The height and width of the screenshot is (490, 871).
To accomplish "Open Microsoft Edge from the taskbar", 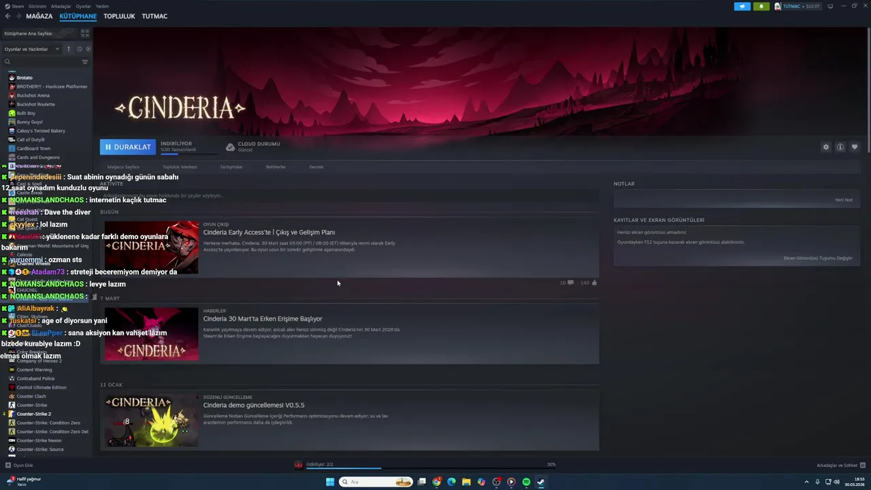I will click(x=451, y=482).
